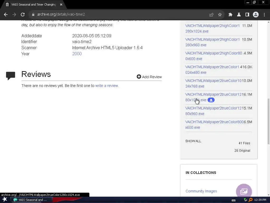
Task: Open the Extensions puzzle icon
Action: [x=230, y=15]
